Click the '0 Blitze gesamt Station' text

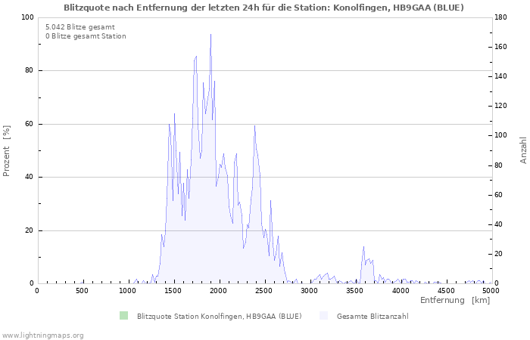86,36
